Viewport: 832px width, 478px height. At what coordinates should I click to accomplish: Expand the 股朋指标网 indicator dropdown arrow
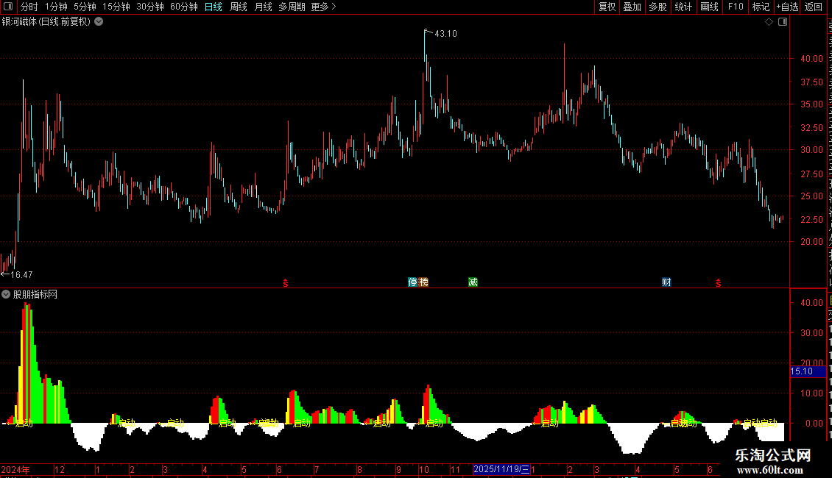tap(6, 294)
